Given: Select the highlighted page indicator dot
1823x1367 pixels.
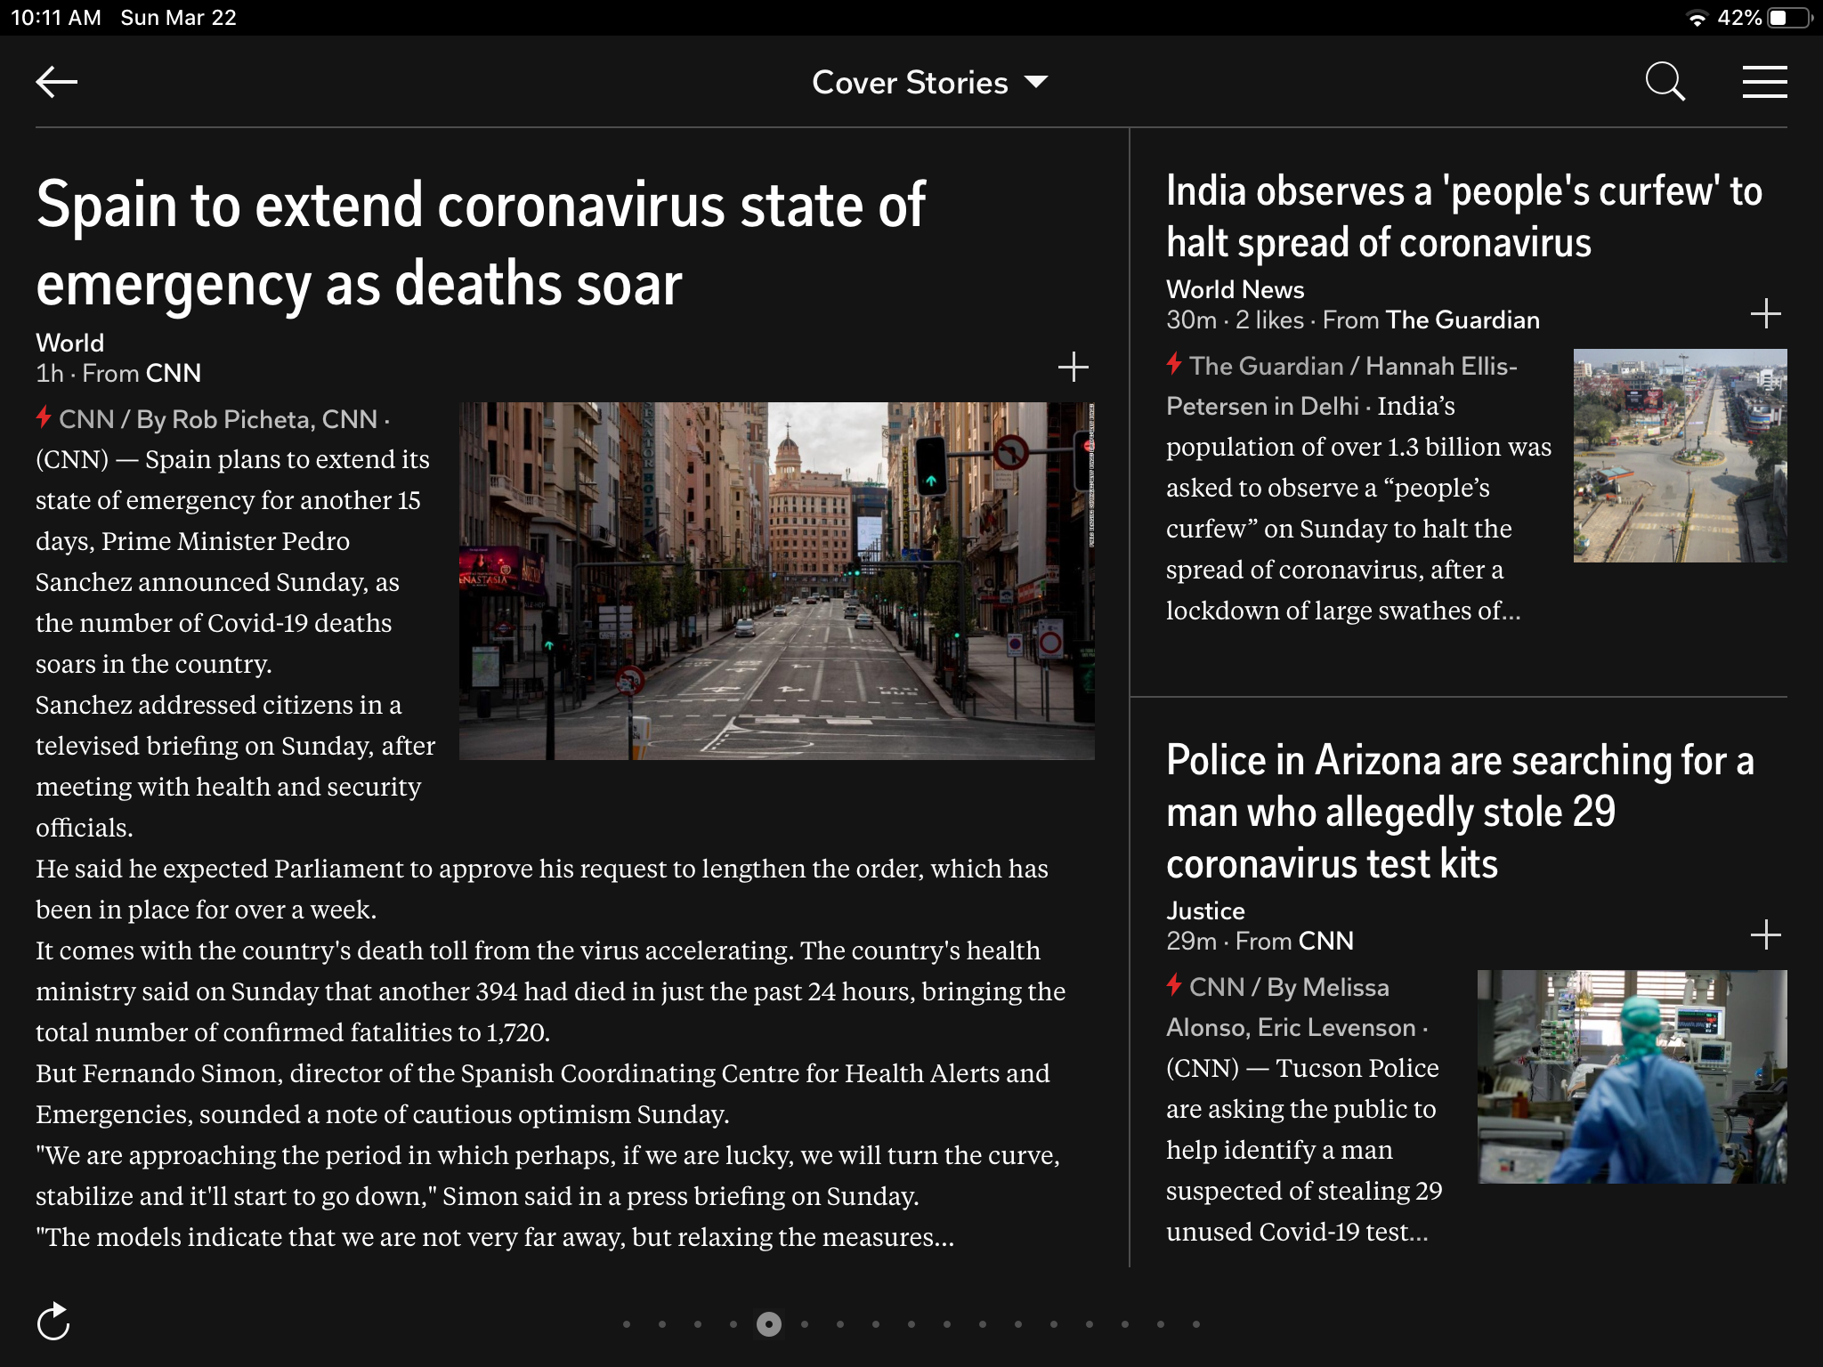Looking at the screenshot, I should 769,1324.
